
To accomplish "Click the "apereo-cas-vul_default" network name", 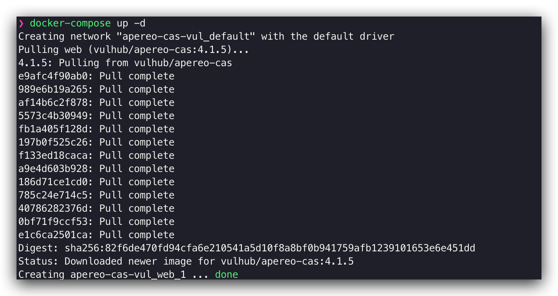I will click(x=186, y=36).
